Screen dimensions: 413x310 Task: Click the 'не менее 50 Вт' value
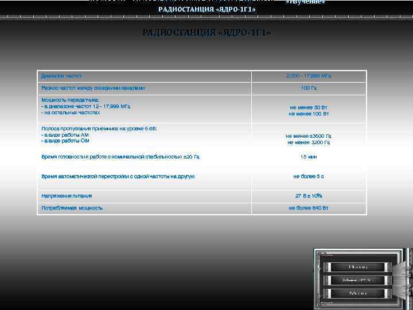(x=309, y=107)
